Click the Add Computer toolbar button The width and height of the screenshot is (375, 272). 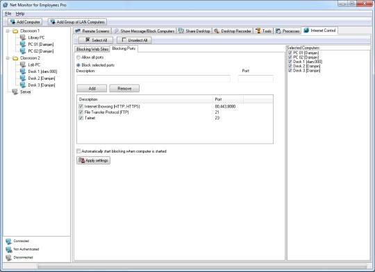[24, 22]
